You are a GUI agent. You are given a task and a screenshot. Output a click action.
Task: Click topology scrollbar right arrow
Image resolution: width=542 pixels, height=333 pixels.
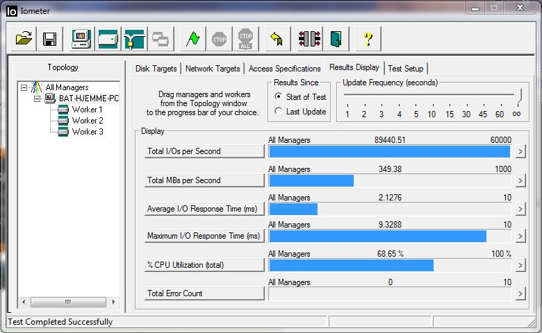pos(113,302)
